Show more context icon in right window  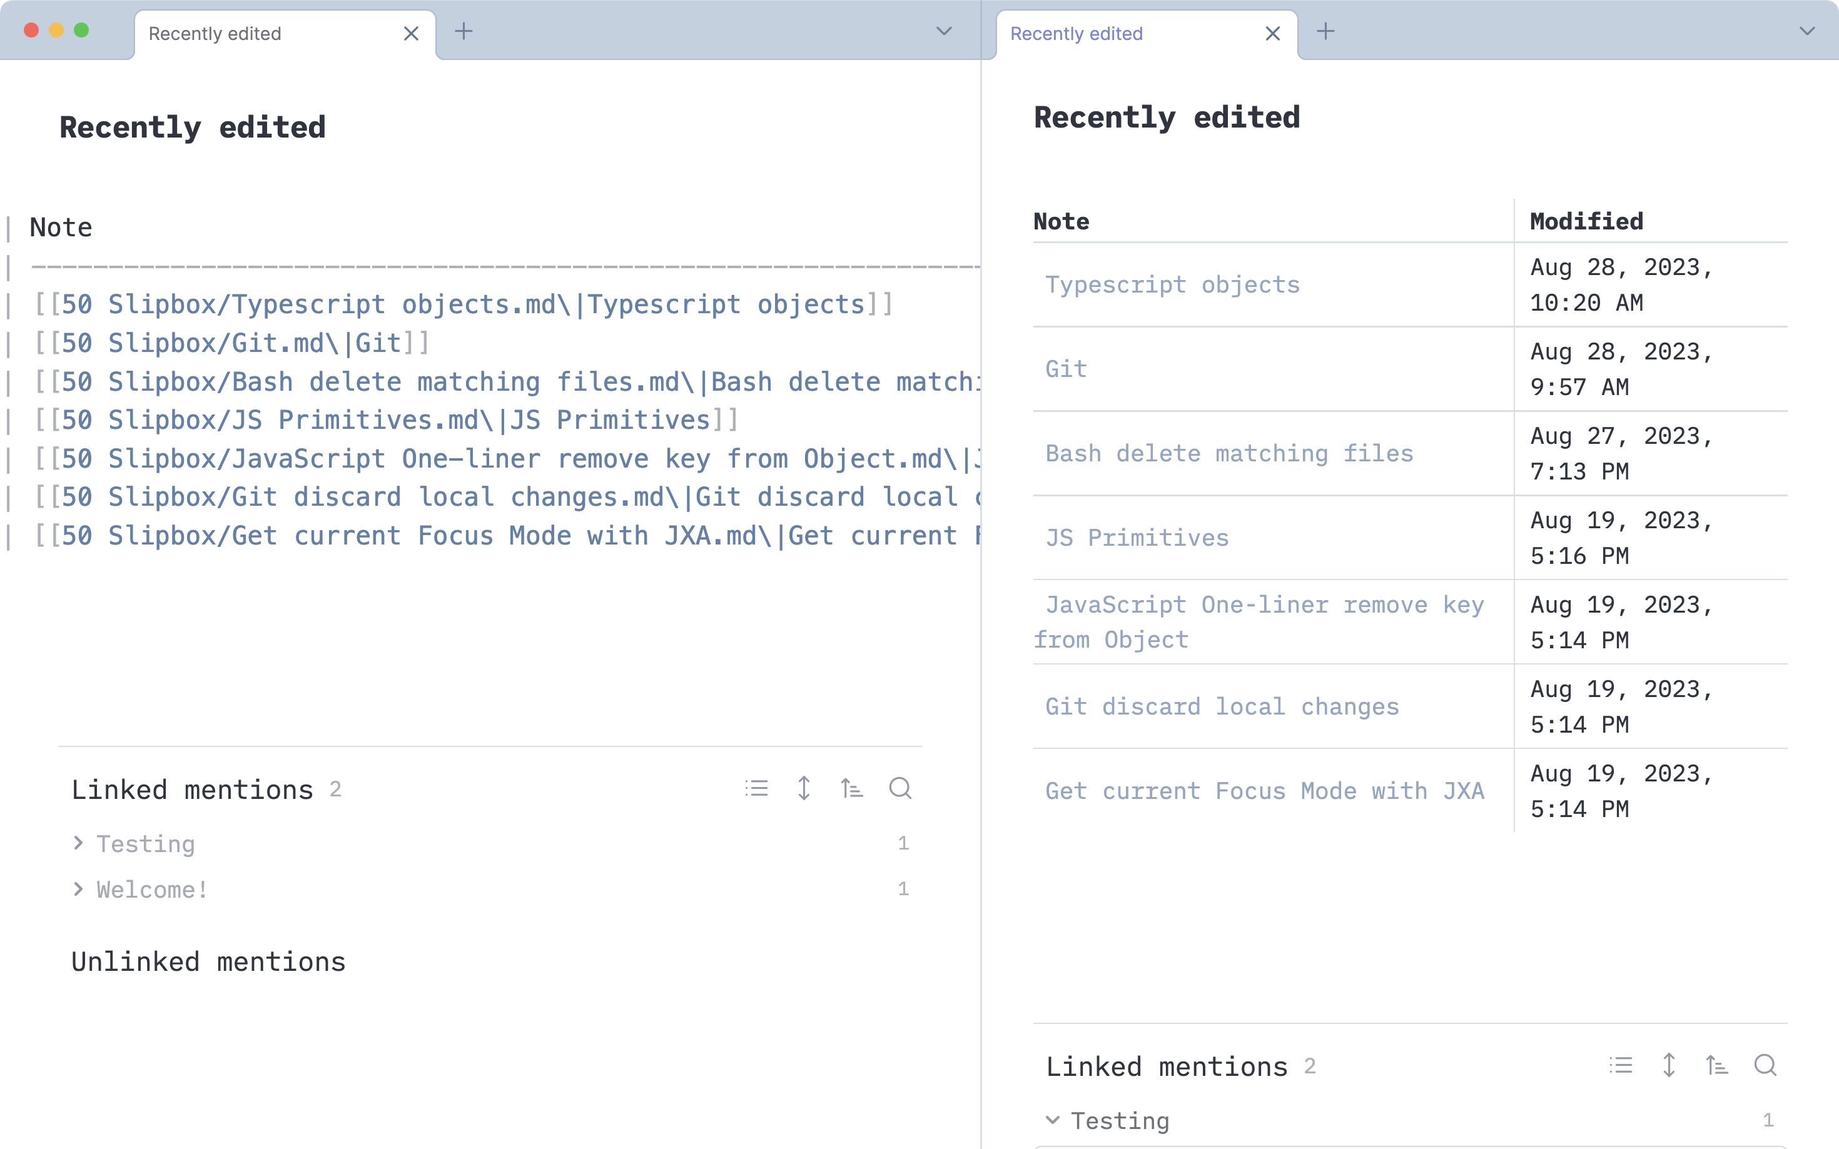pos(1668,1065)
